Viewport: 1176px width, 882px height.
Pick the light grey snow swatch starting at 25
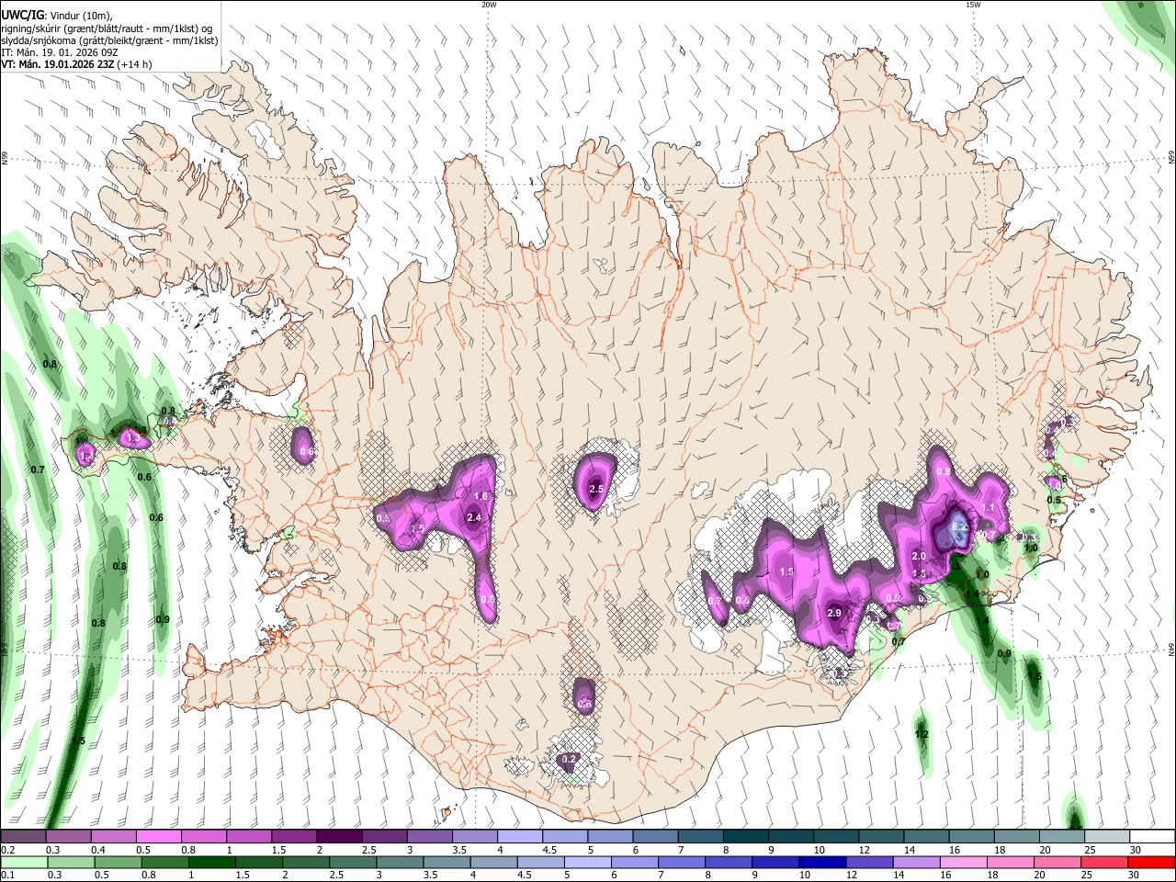[1107, 836]
